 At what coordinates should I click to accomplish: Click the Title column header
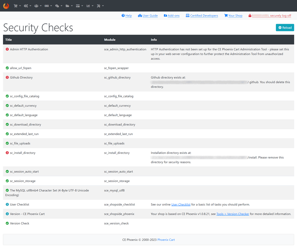tap(9, 40)
